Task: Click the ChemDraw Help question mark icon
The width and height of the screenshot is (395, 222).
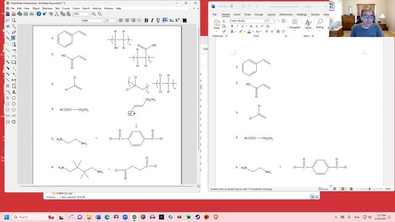Action: pyautogui.click(x=38, y=14)
